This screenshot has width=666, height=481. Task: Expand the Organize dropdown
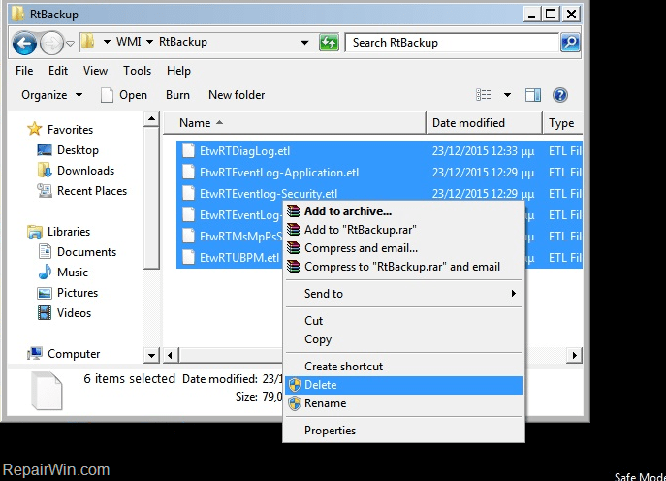pos(51,95)
